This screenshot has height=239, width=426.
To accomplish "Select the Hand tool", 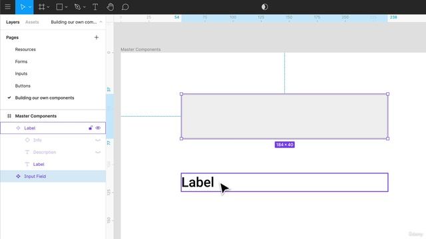I will point(110,7).
